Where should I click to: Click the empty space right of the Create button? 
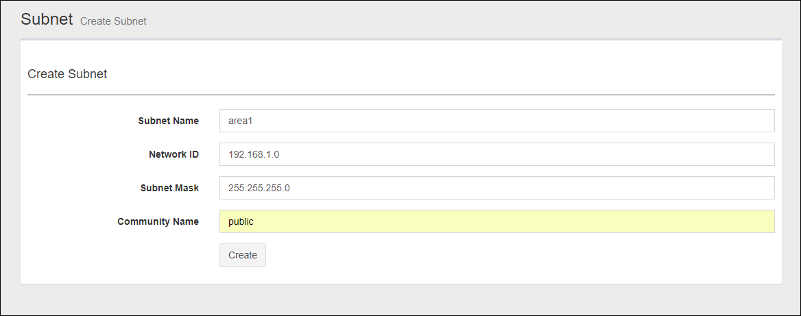coord(480,255)
